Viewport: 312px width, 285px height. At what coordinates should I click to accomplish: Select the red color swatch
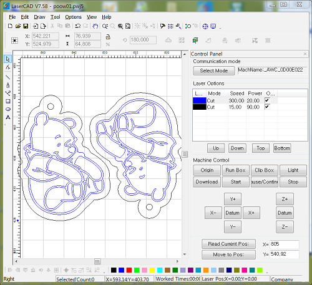point(129,270)
